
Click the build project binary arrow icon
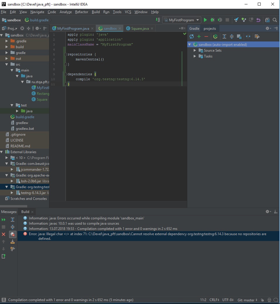pos(158,20)
